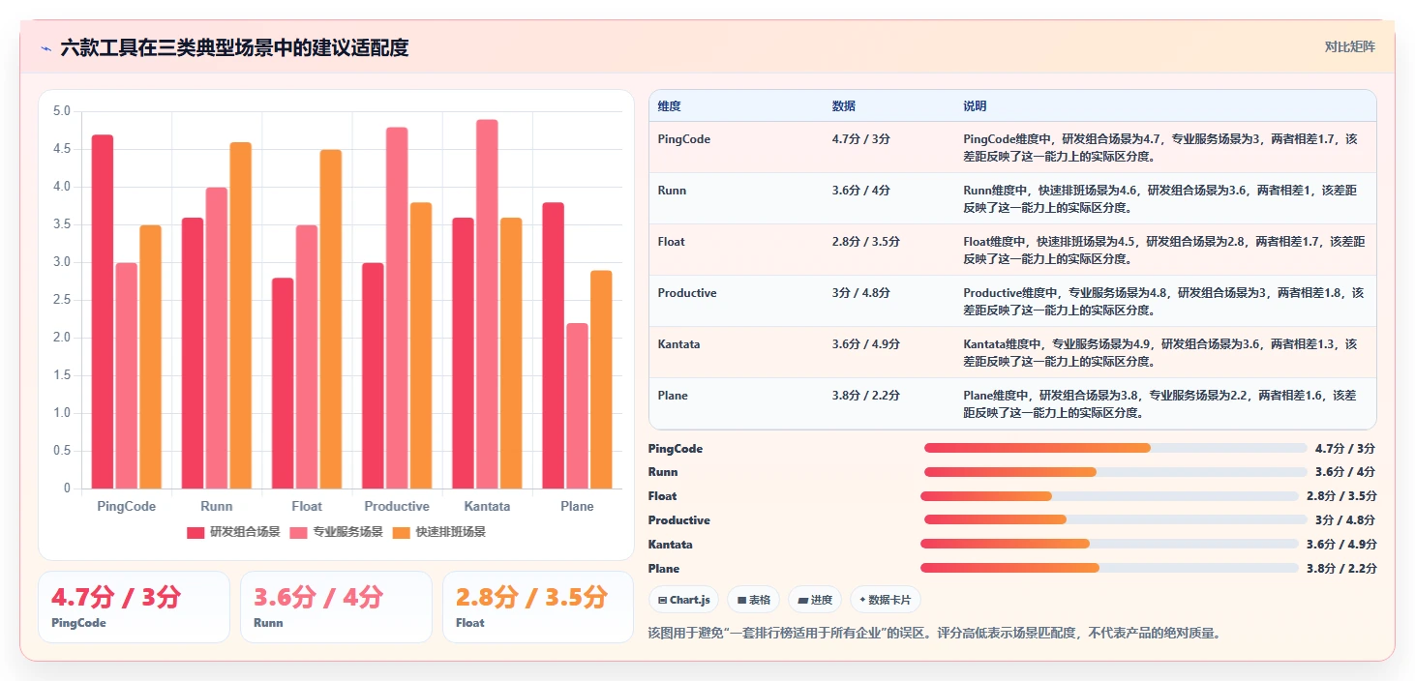
Task: Click the Productive x-axis label under the chart
Action: tap(397, 506)
